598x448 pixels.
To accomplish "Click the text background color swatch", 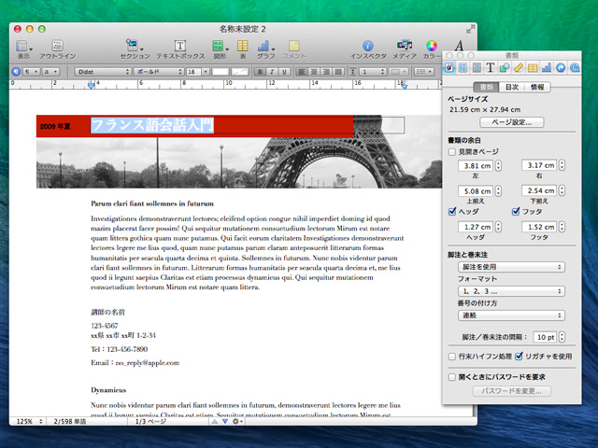I will (240, 72).
